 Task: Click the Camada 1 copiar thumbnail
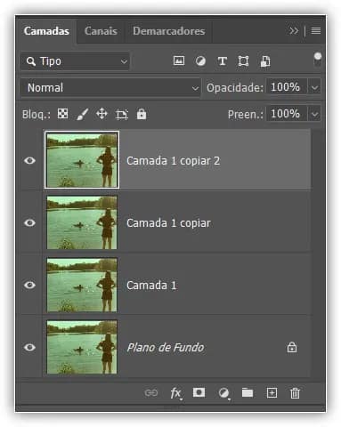pyautogui.click(x=82, y=222)
